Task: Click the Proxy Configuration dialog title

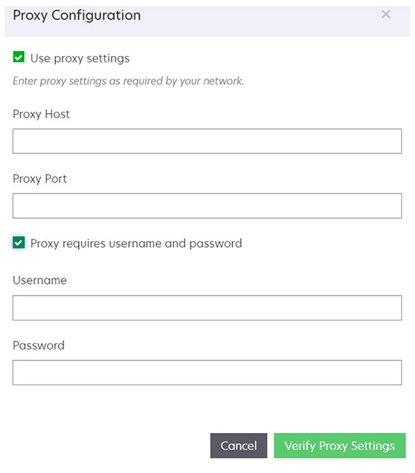Action: [x=76, y=15]
